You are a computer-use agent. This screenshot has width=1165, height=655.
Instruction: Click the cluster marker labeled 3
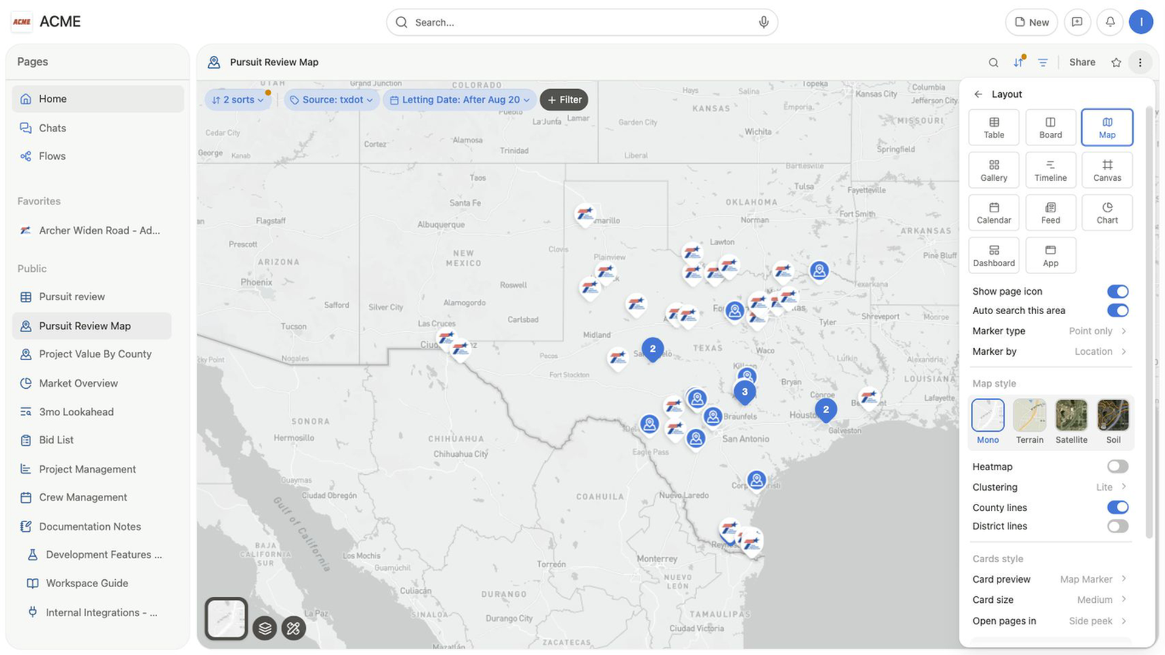745,392
